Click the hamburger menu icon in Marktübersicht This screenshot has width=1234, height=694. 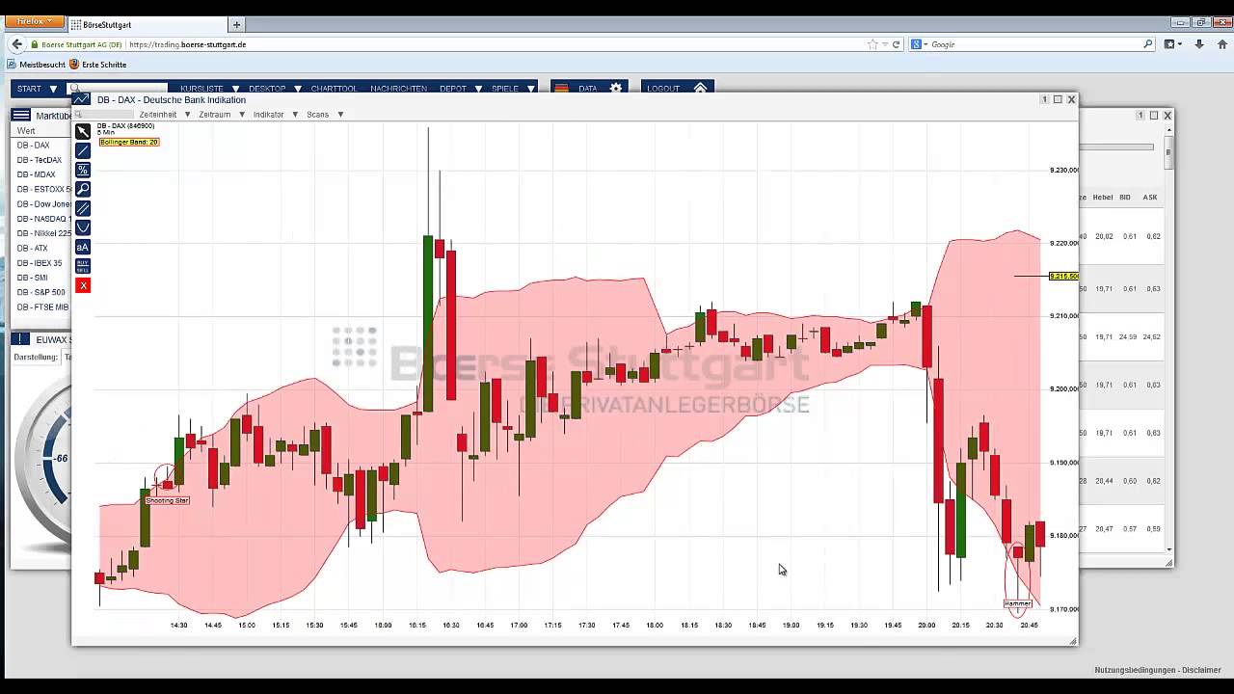coord(21,115)
